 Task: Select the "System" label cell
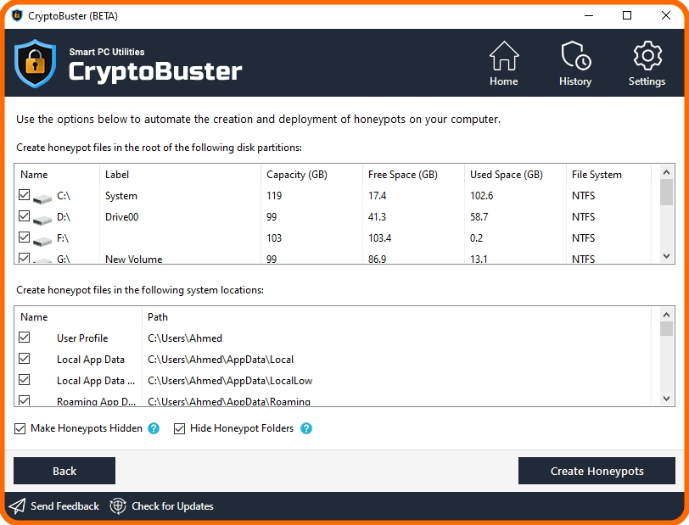coord(121,196)
